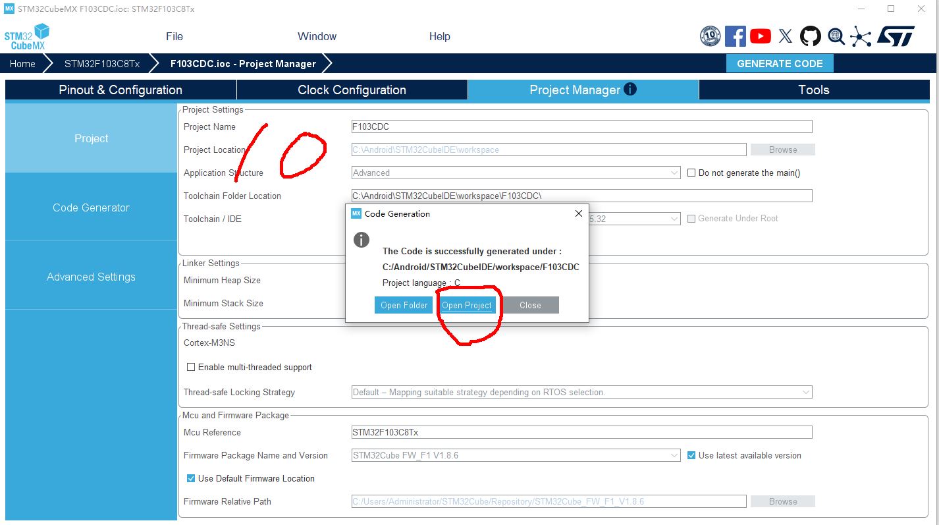
Task: Click the MX icon in dialog title
Action: coord(356,213)
